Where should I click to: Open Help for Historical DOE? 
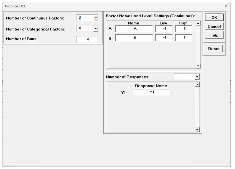point(214,35)
